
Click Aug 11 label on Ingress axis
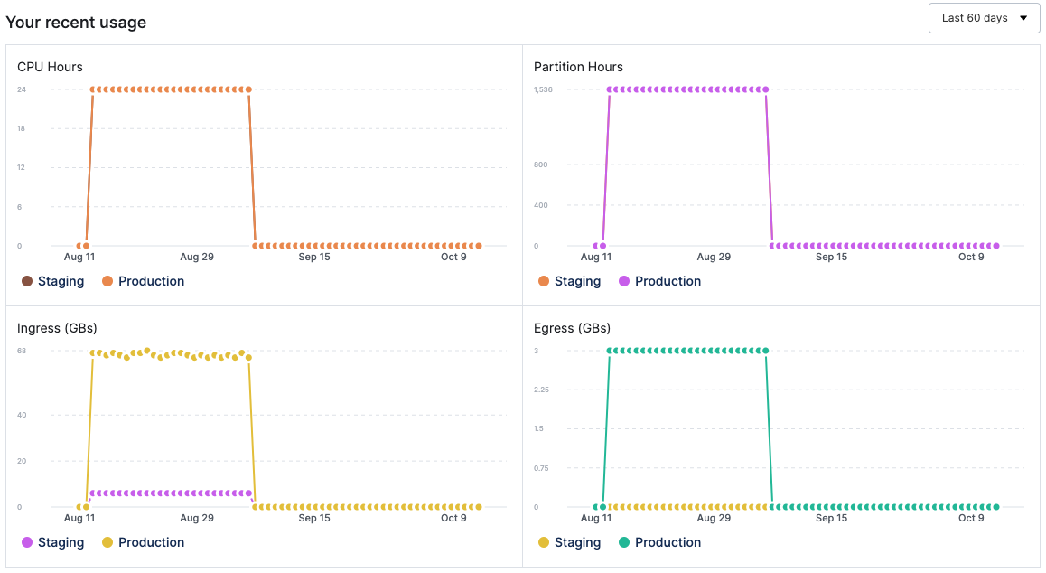(x=79, y=518)
